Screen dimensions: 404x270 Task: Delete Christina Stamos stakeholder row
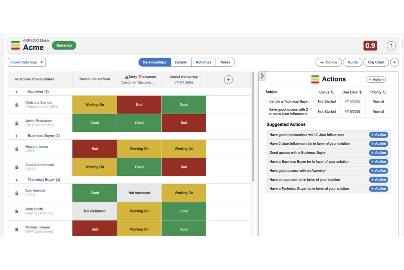[17, 105]
